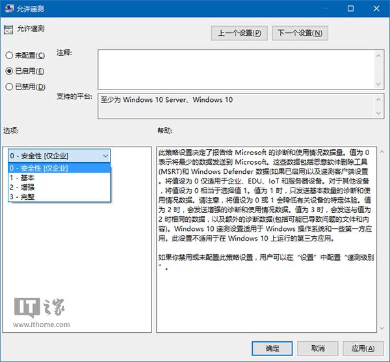This screenshot has width=390, height=362.
Task: Click the 支持的平台: label
Action: [74, 96]
